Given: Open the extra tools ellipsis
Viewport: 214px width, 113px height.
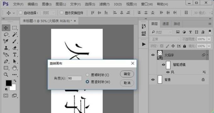Looking at the screenshot, I should (14, 74).
